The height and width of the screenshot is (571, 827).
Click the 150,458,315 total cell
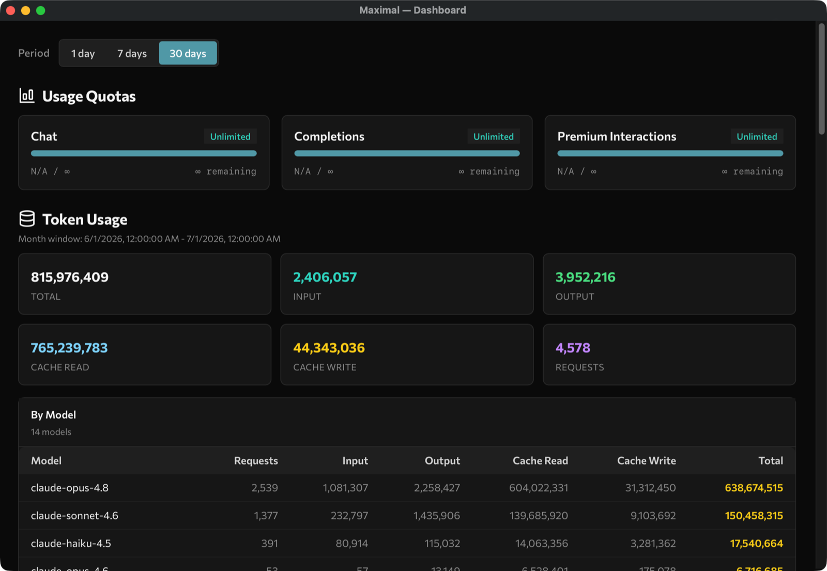point(754,516)
